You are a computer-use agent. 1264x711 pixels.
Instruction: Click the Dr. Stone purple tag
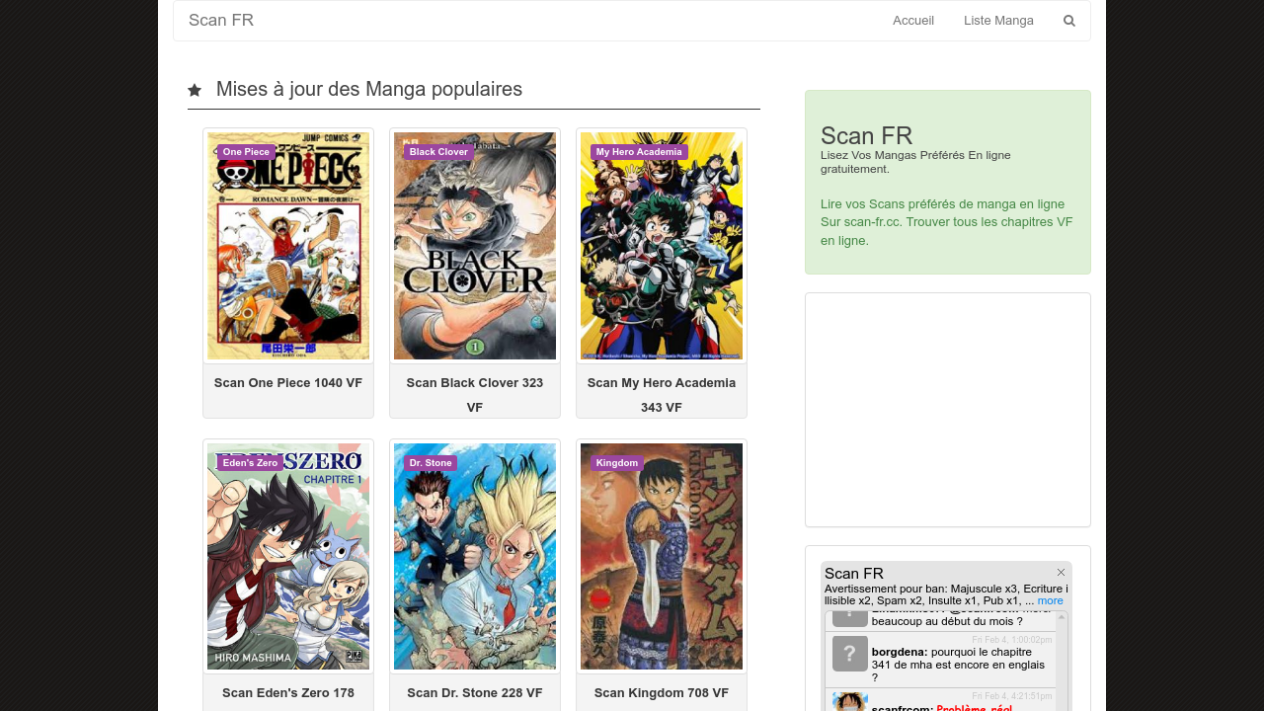tap(431, 463)
